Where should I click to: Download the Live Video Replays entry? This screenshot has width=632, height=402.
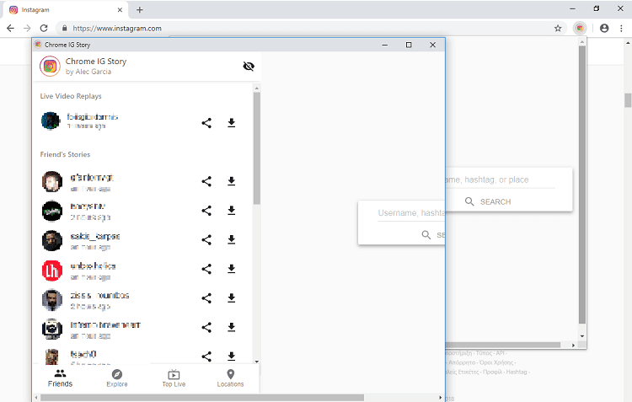[232, 123]
